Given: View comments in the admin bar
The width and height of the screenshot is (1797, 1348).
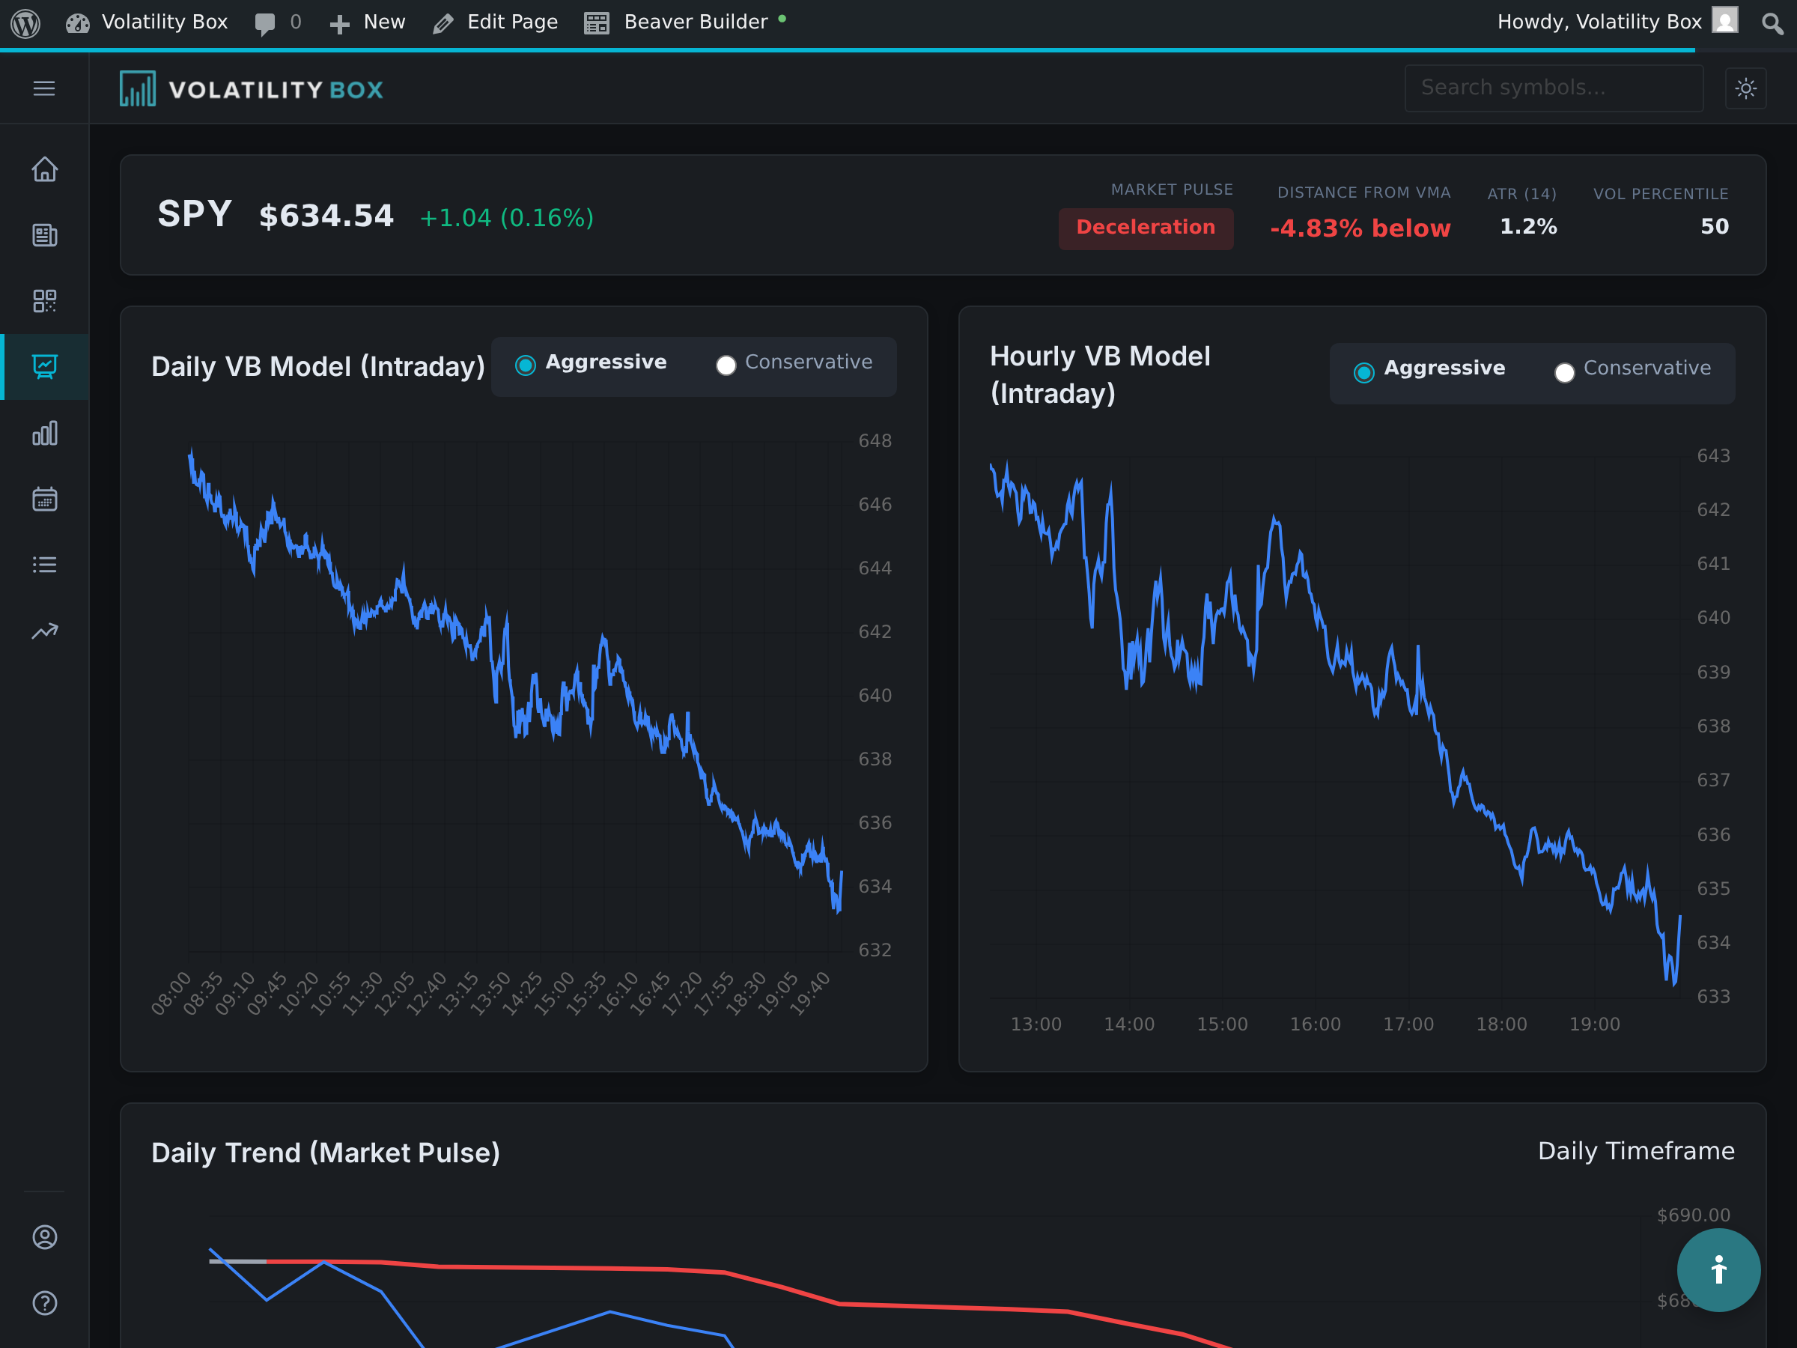Looking at the screenshot, I should point(278,22).
